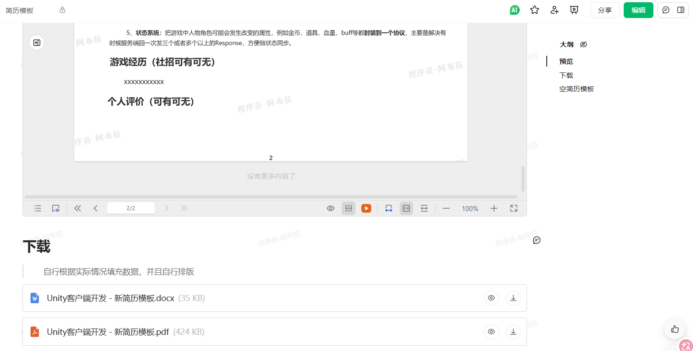Image resolution: width=693 pixels, height=351 pixels.
Task: Toggle the right side panel layout
Action: point(681,10)
